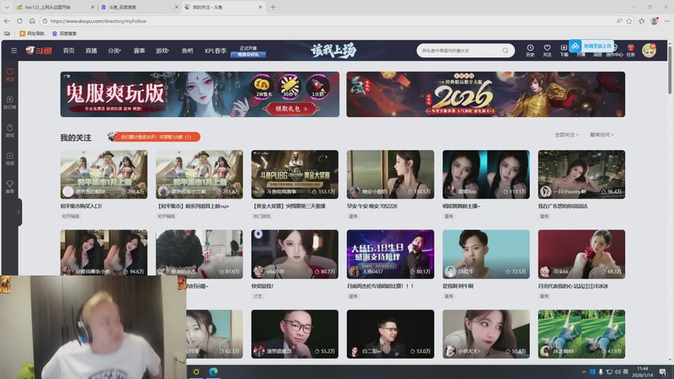Open the 斗鱼PUBG 黄金大奖赛 stream
Viewport: 674px width, 379px height.
coord(295,174)
